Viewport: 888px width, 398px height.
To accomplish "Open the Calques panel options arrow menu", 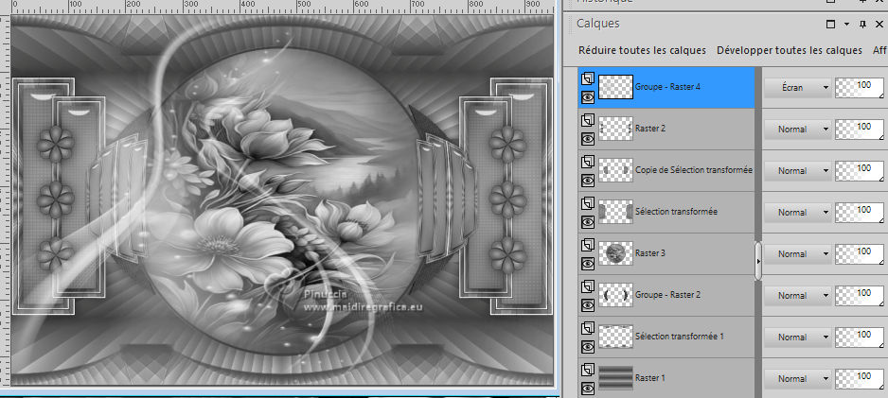I will [846, 25].
